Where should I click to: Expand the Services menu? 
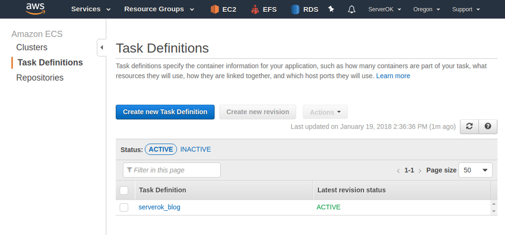pyautogui.click(x=91, y=9)
